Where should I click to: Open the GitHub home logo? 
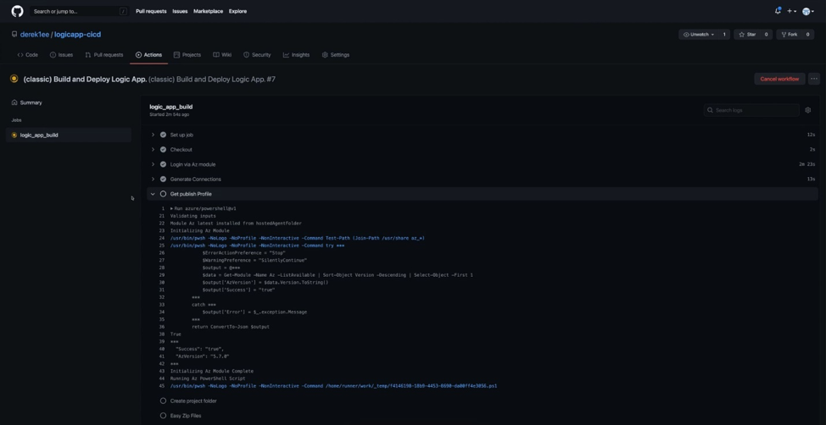pyautogui.click(x=17, y=11)
